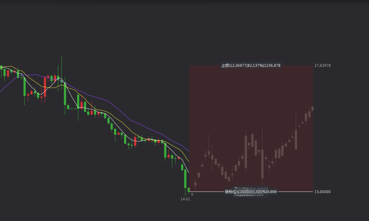This screenshot has height=221, width=369.
Task: Click the 15.06000 entry price value
Action: [322, 192]
